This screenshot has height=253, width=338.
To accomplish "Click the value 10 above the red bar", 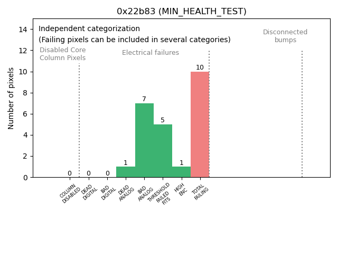I will [200, 67].
